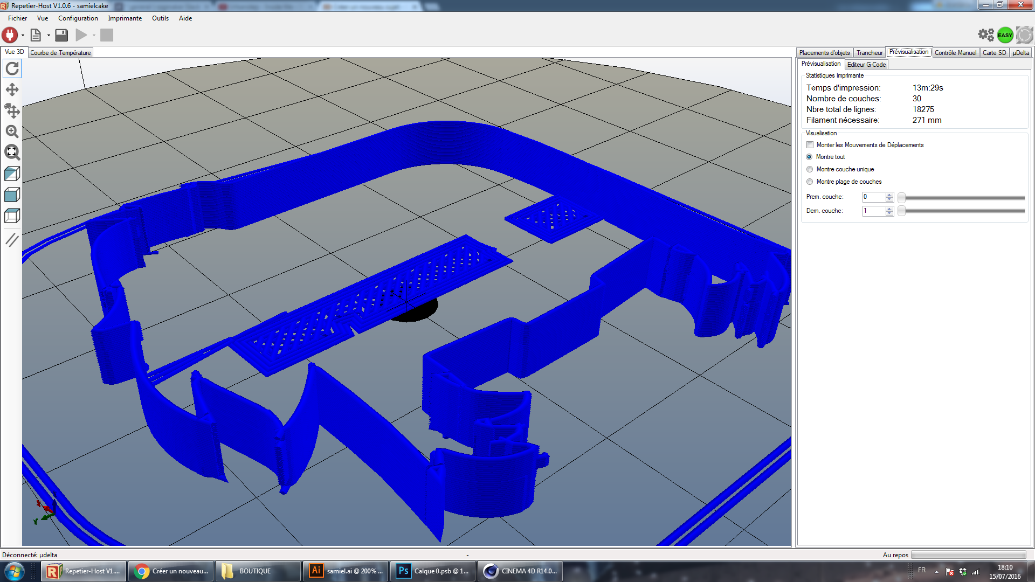The image size is (1035, 582).
Task: Click the rotate view tool icon
Action: coord(12,68)
